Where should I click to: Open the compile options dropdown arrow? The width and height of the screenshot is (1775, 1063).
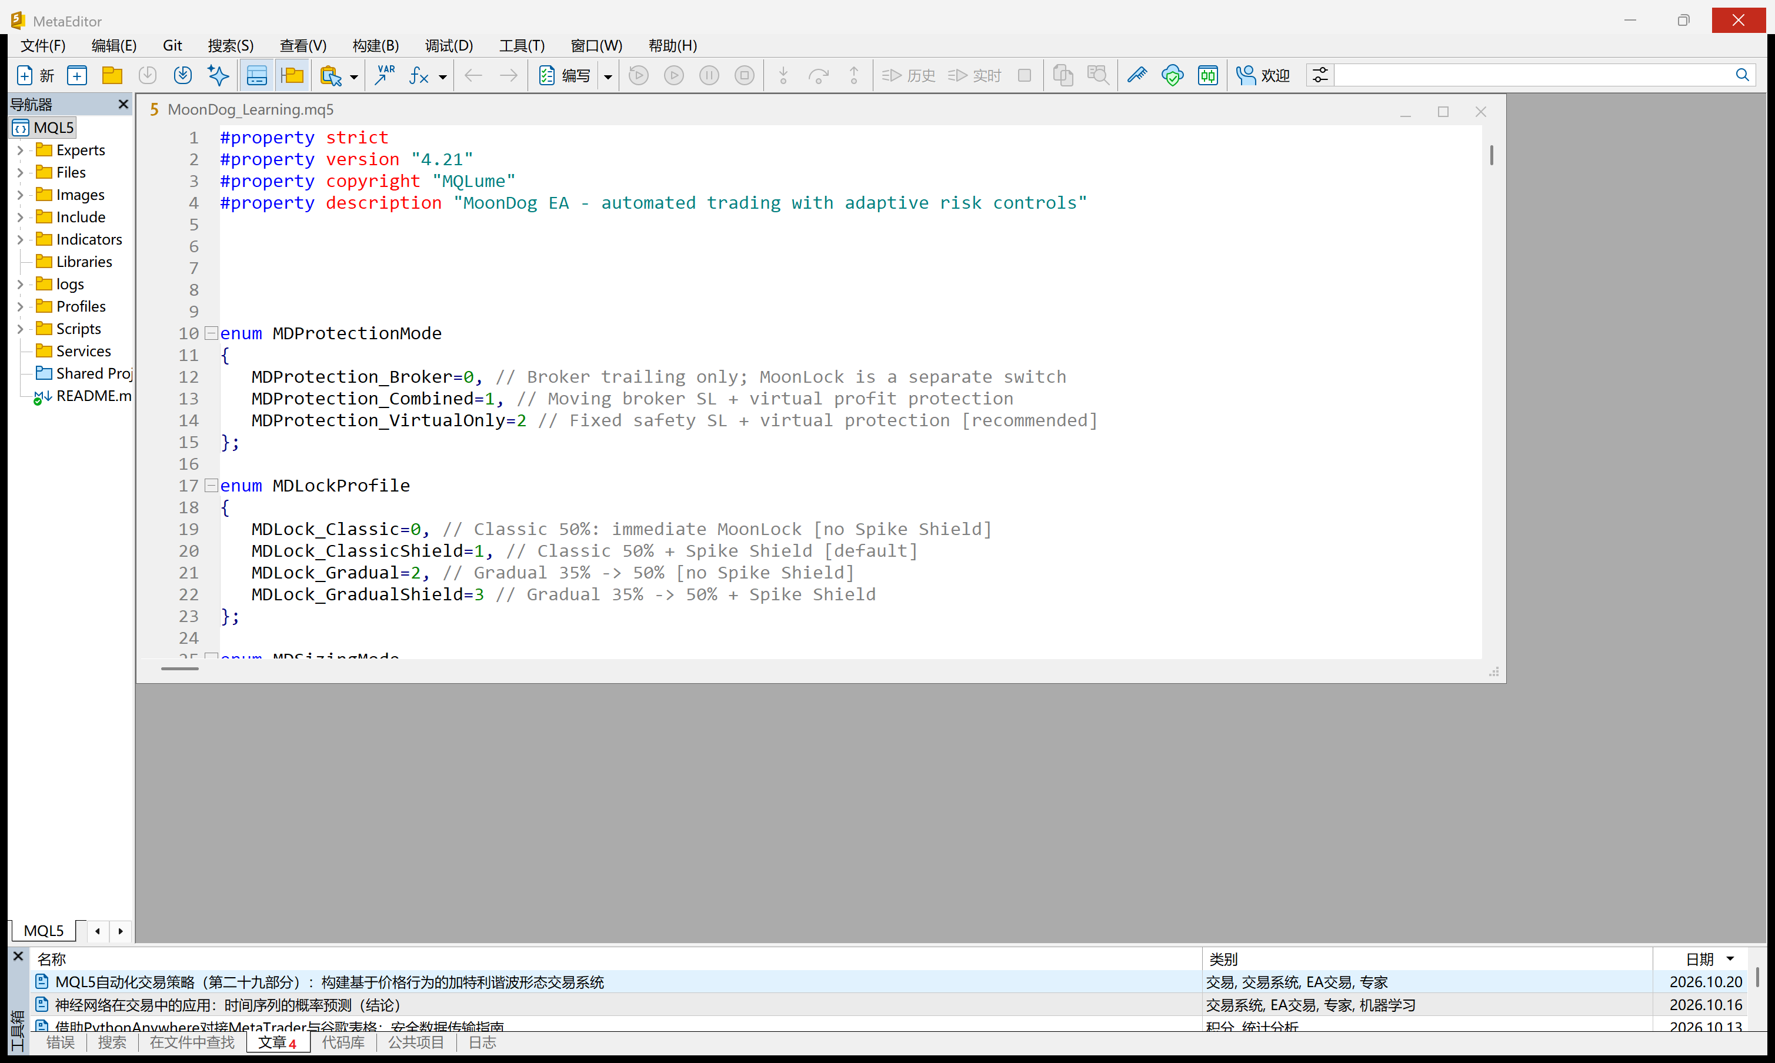pos(608,76)
